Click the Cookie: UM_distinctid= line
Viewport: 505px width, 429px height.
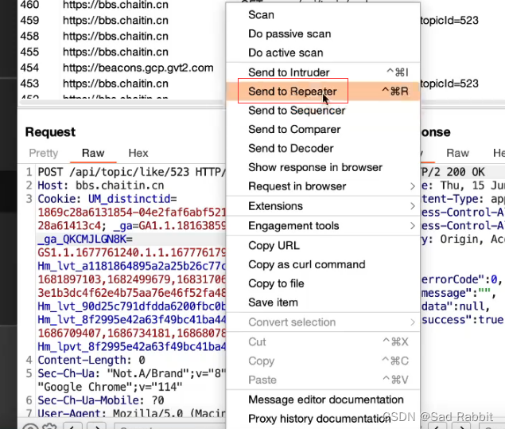107,199
